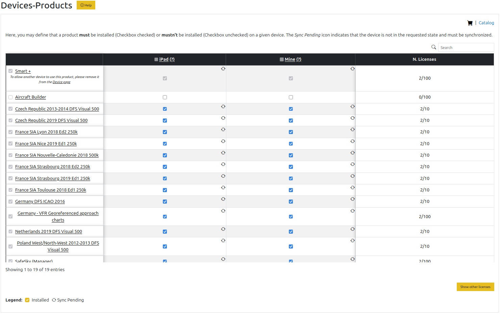
Task: Open Germany VFR Georeferenced approach charts link
Action: [58, 217]
